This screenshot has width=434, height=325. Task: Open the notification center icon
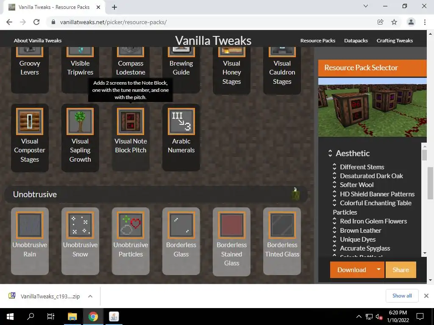pyautogui.click(x=420, y=317)
